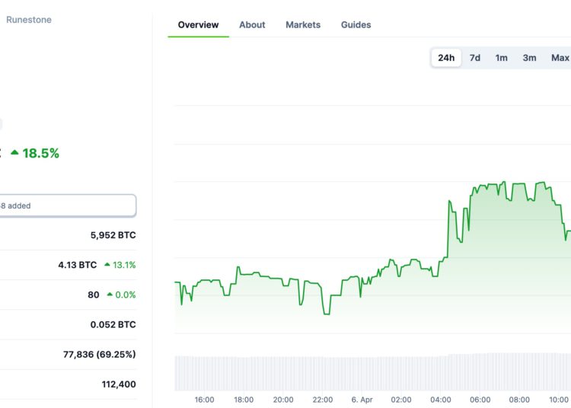571x408 pixels.
Task: Click the Runestone breadcrumb link
Action: 29,20
